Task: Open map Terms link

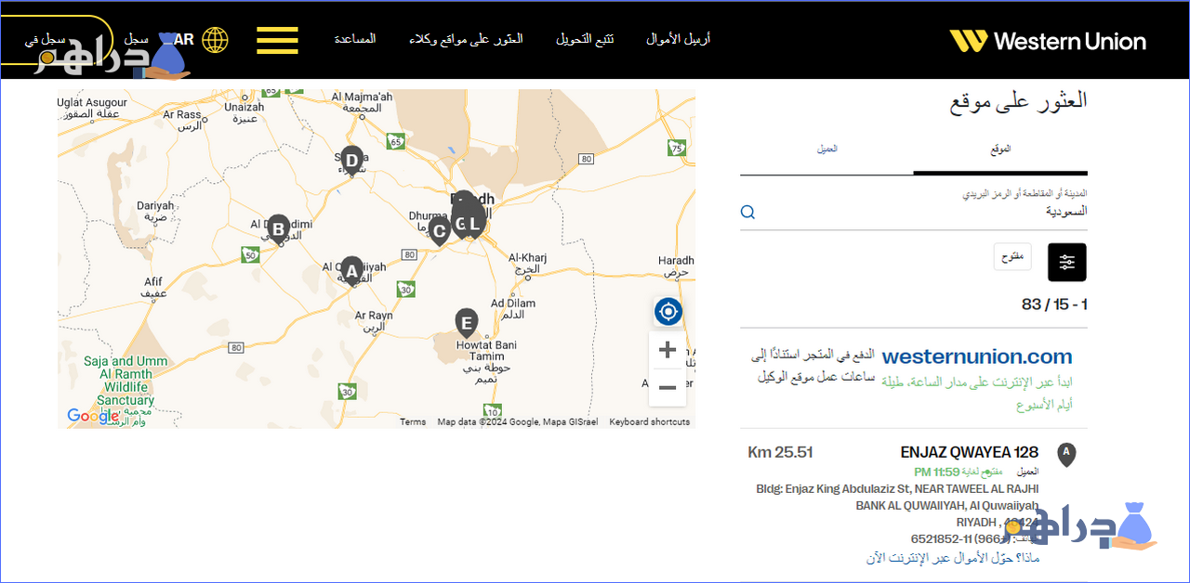Action: tap(413, 421)
